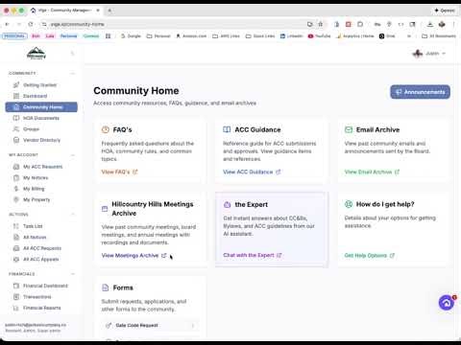Screen dimensions: 461x345
Task: Click the View Email Archive link
Action: coord(372,172)
